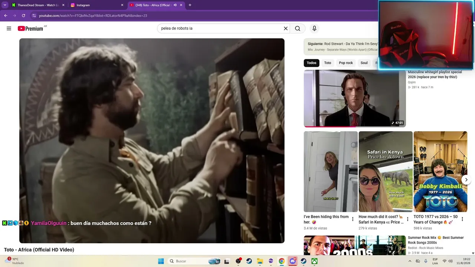Open the Bobby Kimball TOTO short thumbnail

[x=440, y=172]
